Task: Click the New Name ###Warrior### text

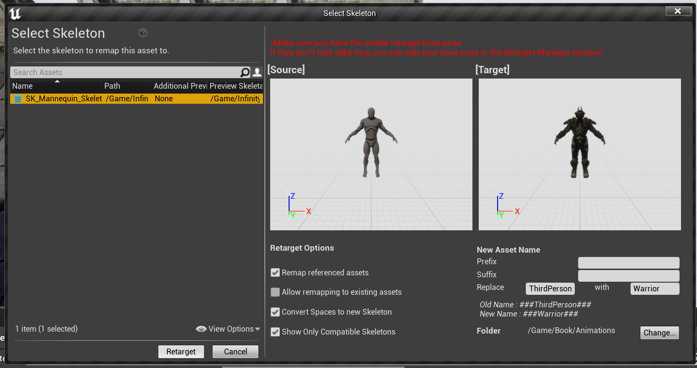Action: click(x=529, y=314)
